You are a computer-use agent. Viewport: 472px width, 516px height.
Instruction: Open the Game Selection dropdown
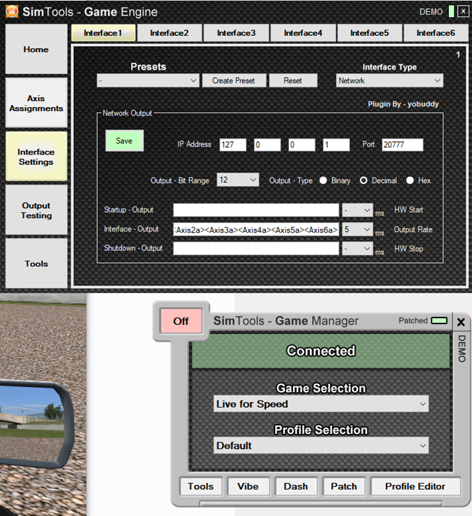tap(321, 404)
